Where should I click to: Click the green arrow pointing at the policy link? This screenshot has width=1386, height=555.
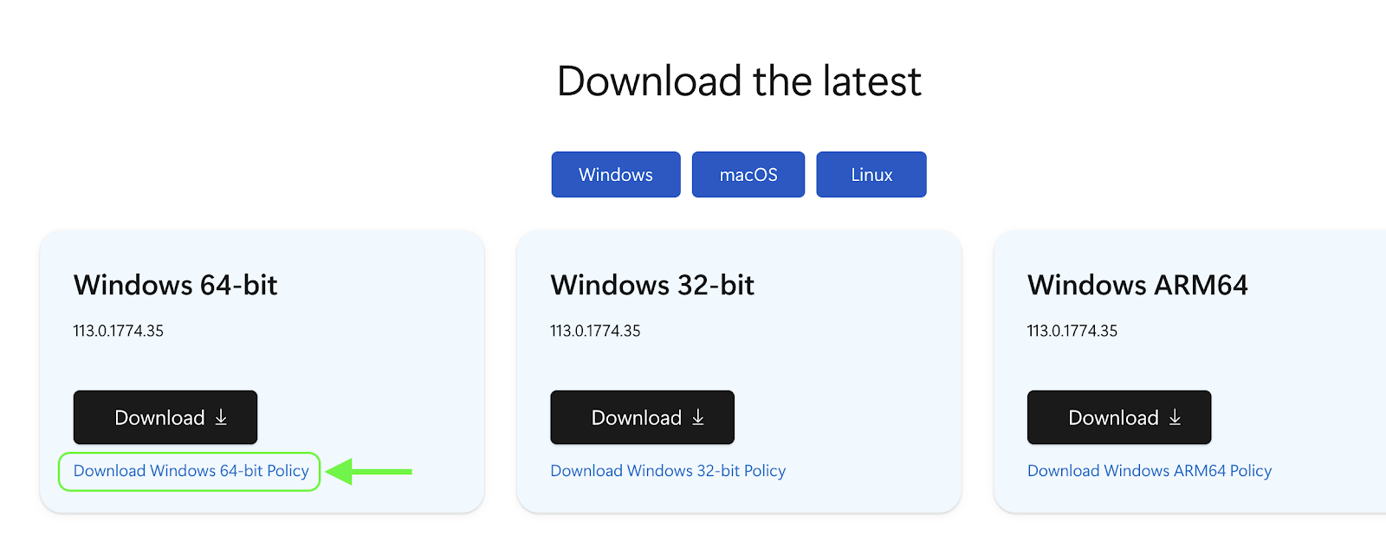click(x=369, y=471)
